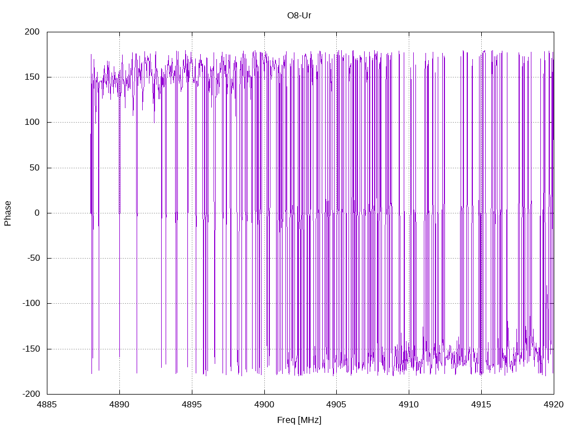Click the x-axis tick label 4915

click(x=481, y=405)
